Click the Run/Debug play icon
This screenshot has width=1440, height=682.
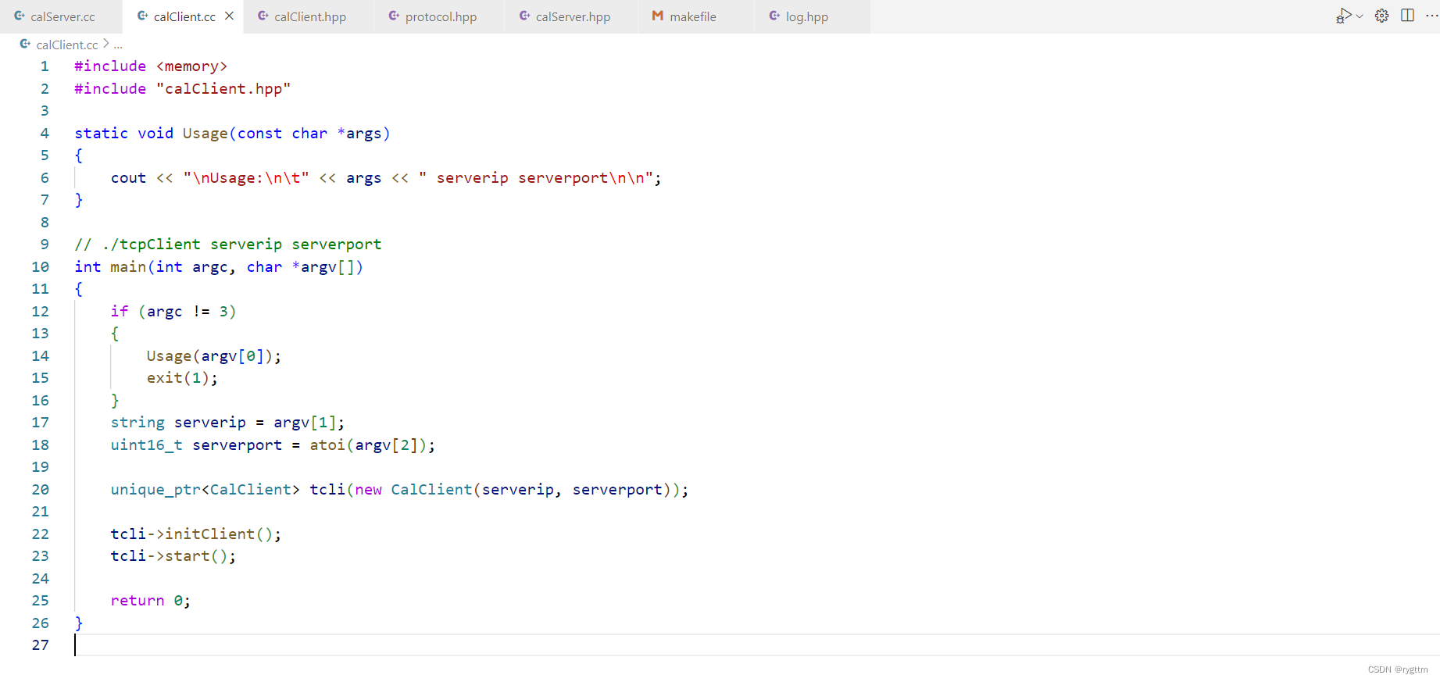click(x=1343, y=16)
